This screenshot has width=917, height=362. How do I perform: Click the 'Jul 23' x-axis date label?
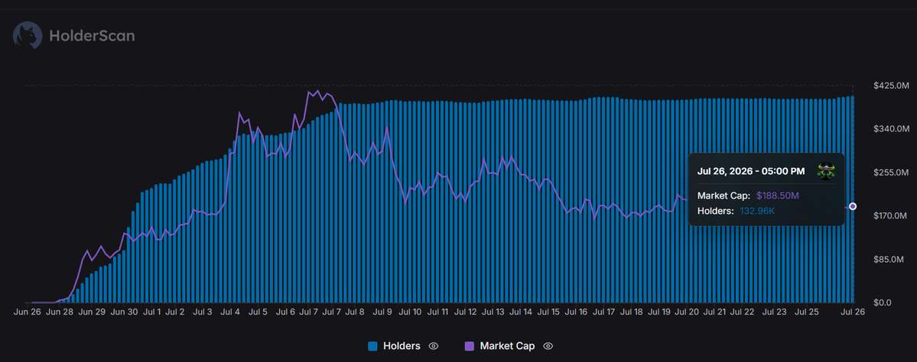point(774,312)
